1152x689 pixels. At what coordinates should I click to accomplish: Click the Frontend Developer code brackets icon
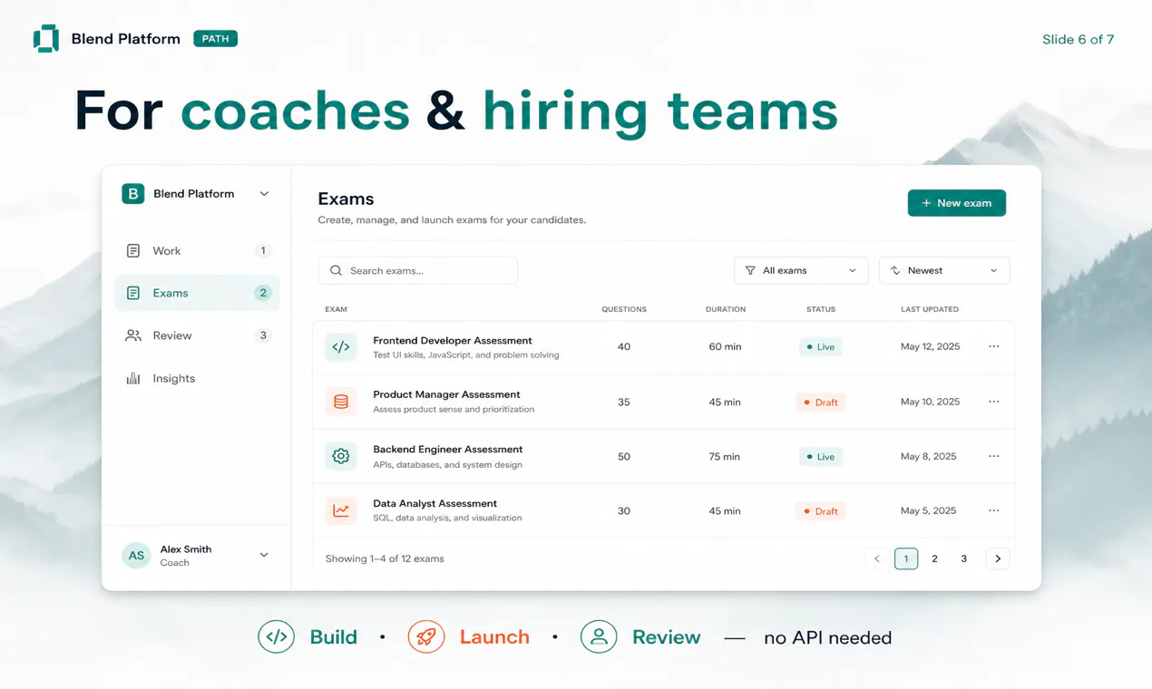pyautogui.click(x=341, y=347)
